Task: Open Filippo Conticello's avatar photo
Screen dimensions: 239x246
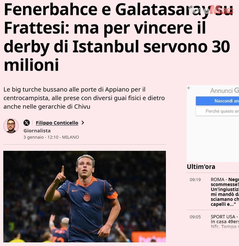Action: (x=11, y=126)
